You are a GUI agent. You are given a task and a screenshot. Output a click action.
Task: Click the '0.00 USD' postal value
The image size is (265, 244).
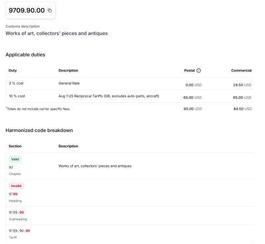pos(193,85)
